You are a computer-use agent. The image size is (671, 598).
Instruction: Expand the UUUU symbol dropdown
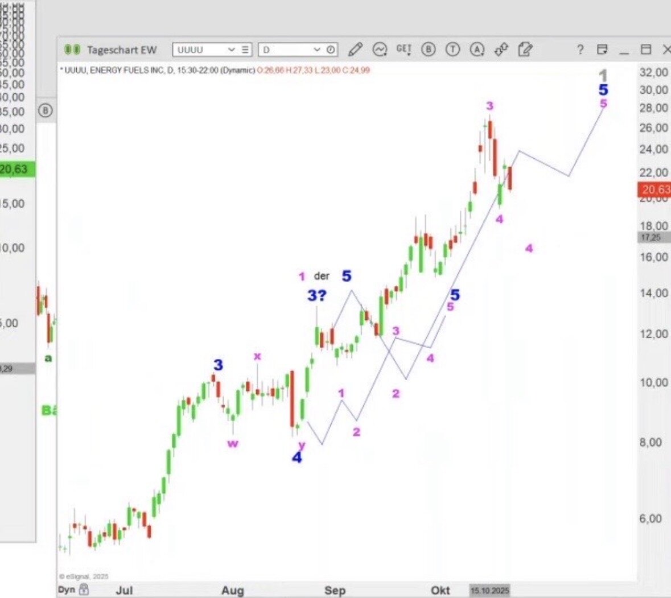(231, 50)
